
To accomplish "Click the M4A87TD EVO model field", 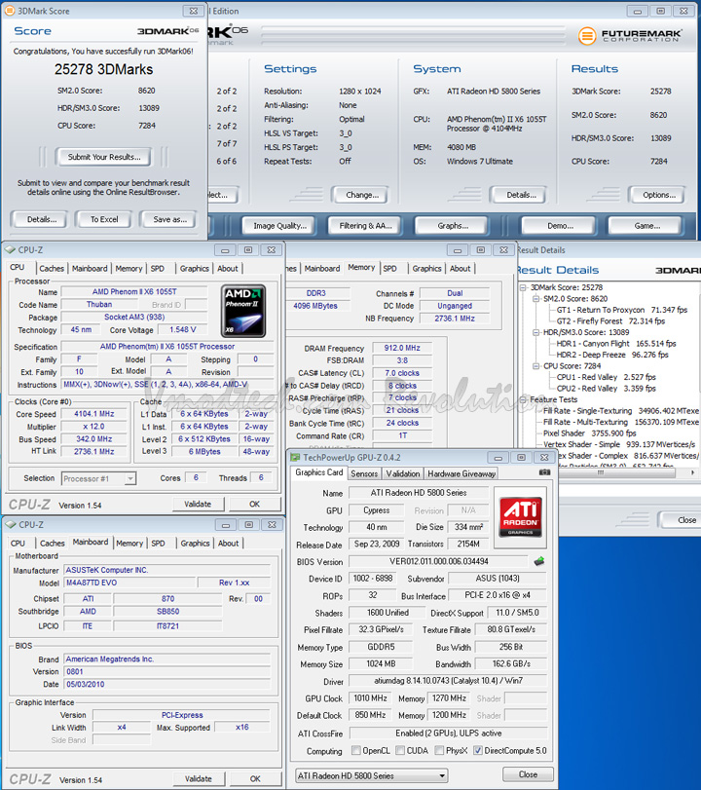I will tap(129, 583).
